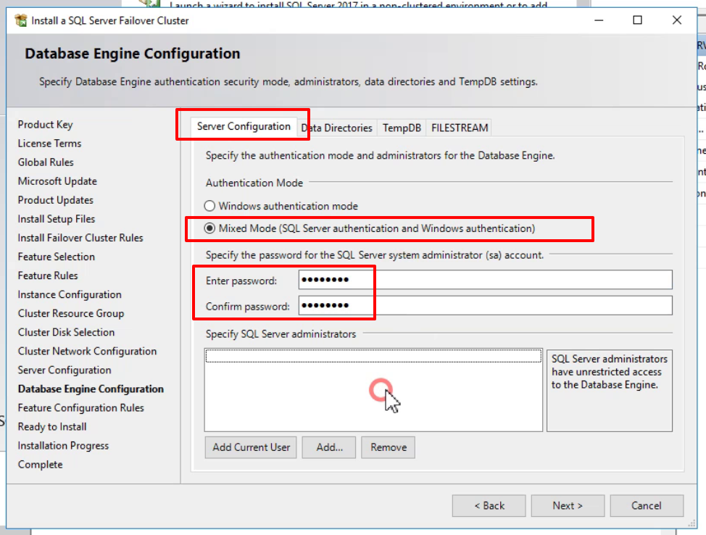Click the Feature Configuration Rules step
Image resolution: width=706 pixels, height=535 pixels.
pyautogui.click(x=80, y=408)
